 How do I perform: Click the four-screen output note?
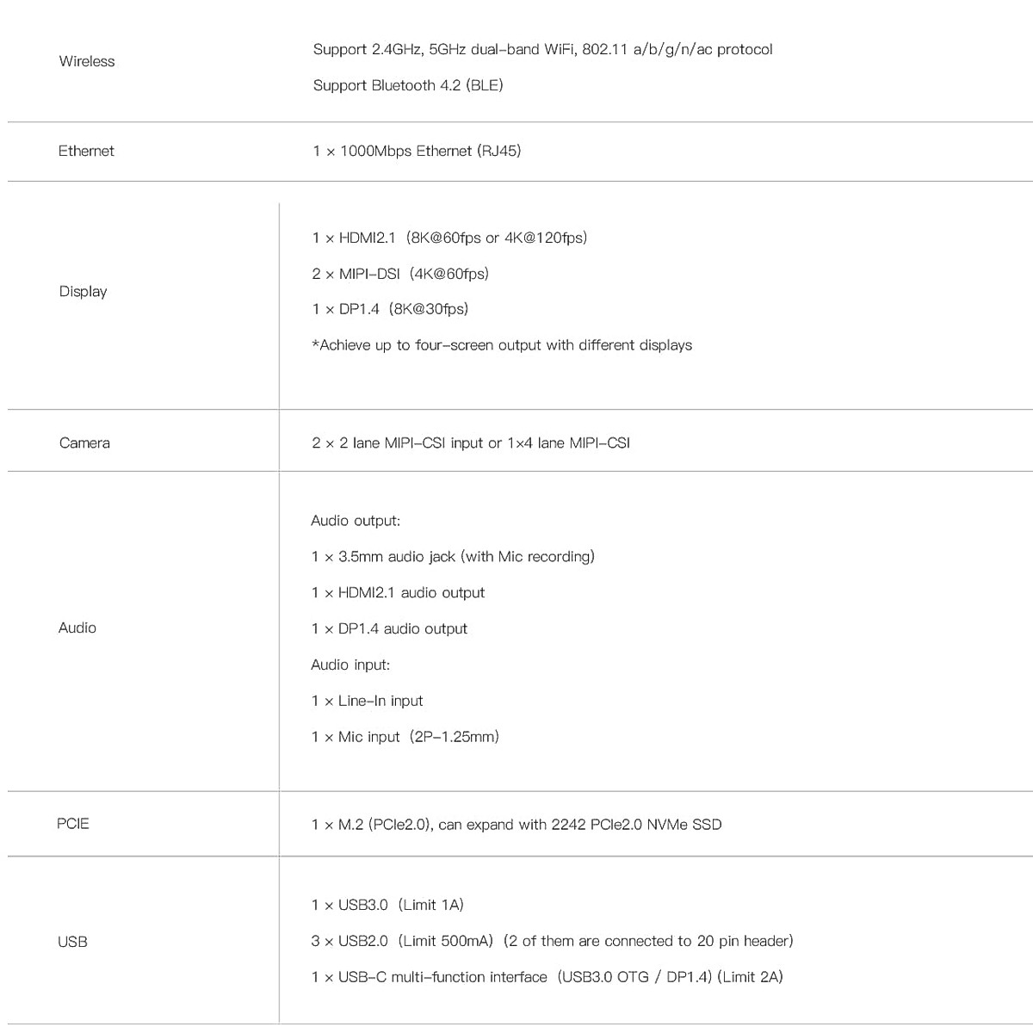(x=502, y=345)
